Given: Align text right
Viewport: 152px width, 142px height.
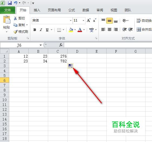Looking at the screenshot, I should coord(116,29).
